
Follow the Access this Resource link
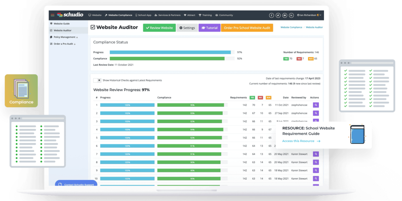point(301,141)
